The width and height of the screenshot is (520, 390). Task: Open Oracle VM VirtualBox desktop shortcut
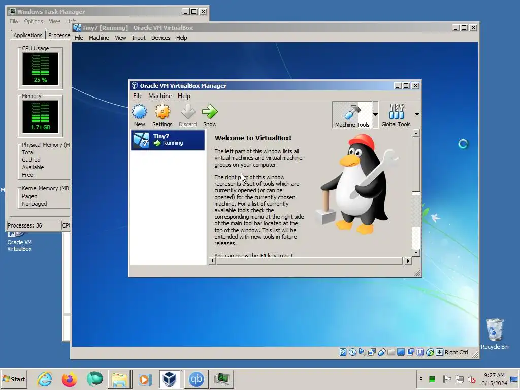click(20, 242)
